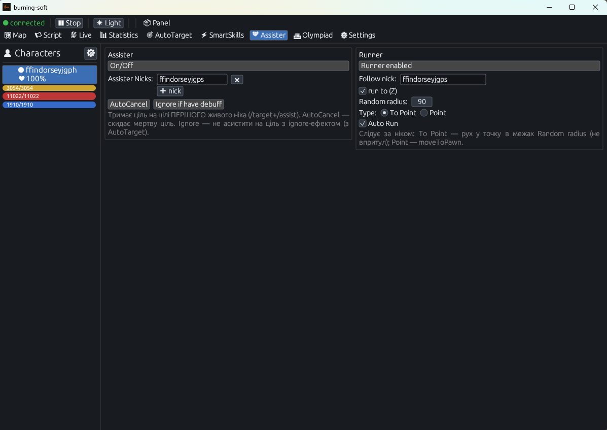Select the To Point radio option
This screenshot has height=430, width=607.
click(384, 113)
